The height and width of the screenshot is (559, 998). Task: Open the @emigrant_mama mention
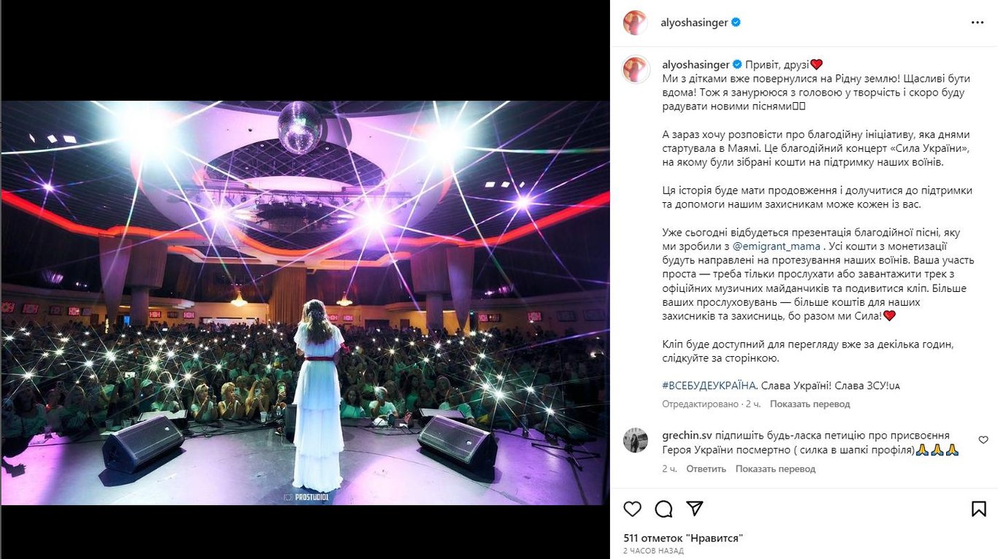click(x=777, y=247)
